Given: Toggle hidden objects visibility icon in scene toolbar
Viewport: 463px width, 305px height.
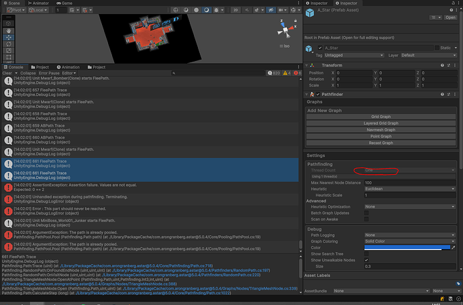Looking at the screenshot, I should [x=271, y=10].
